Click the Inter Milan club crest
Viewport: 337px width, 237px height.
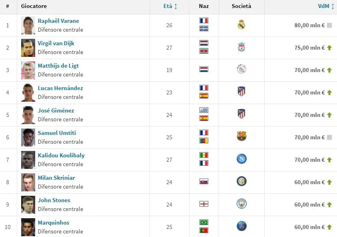tap(241, 181)
